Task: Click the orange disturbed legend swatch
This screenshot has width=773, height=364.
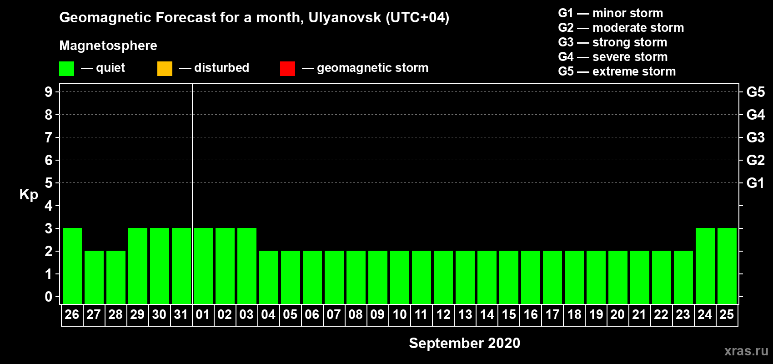Action: coord(165,69)
